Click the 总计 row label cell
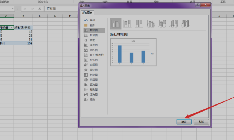This screenshot has height=140, width=234. (x=7, y=43)
